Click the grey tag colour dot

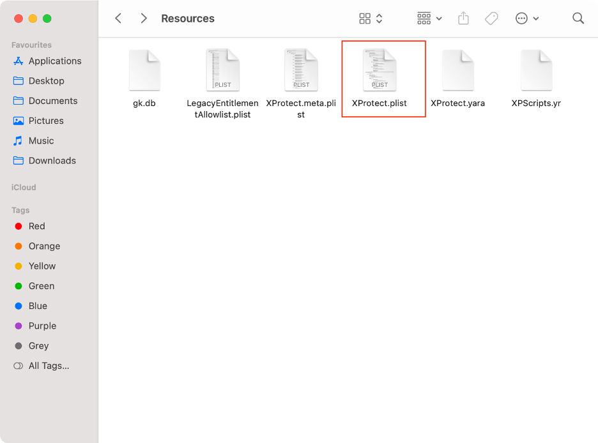[x=19, y=346]
